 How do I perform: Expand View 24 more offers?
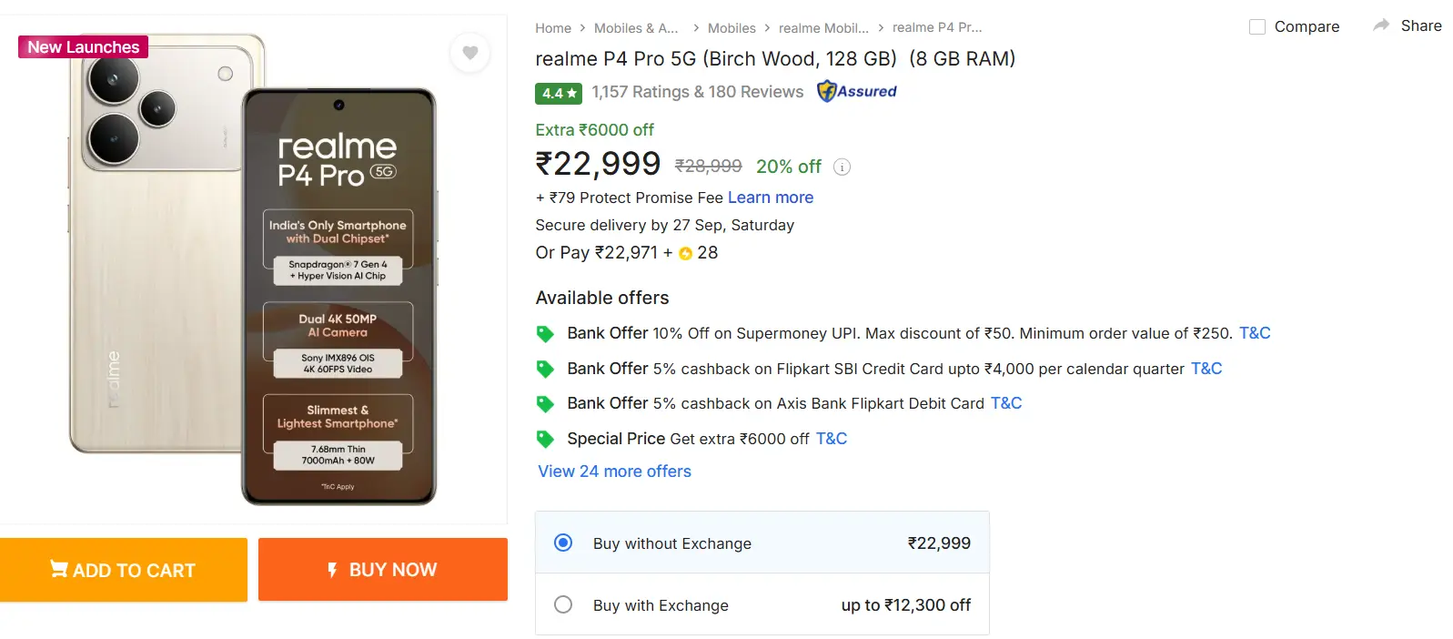pyautogui.click(x=613, y=471)
